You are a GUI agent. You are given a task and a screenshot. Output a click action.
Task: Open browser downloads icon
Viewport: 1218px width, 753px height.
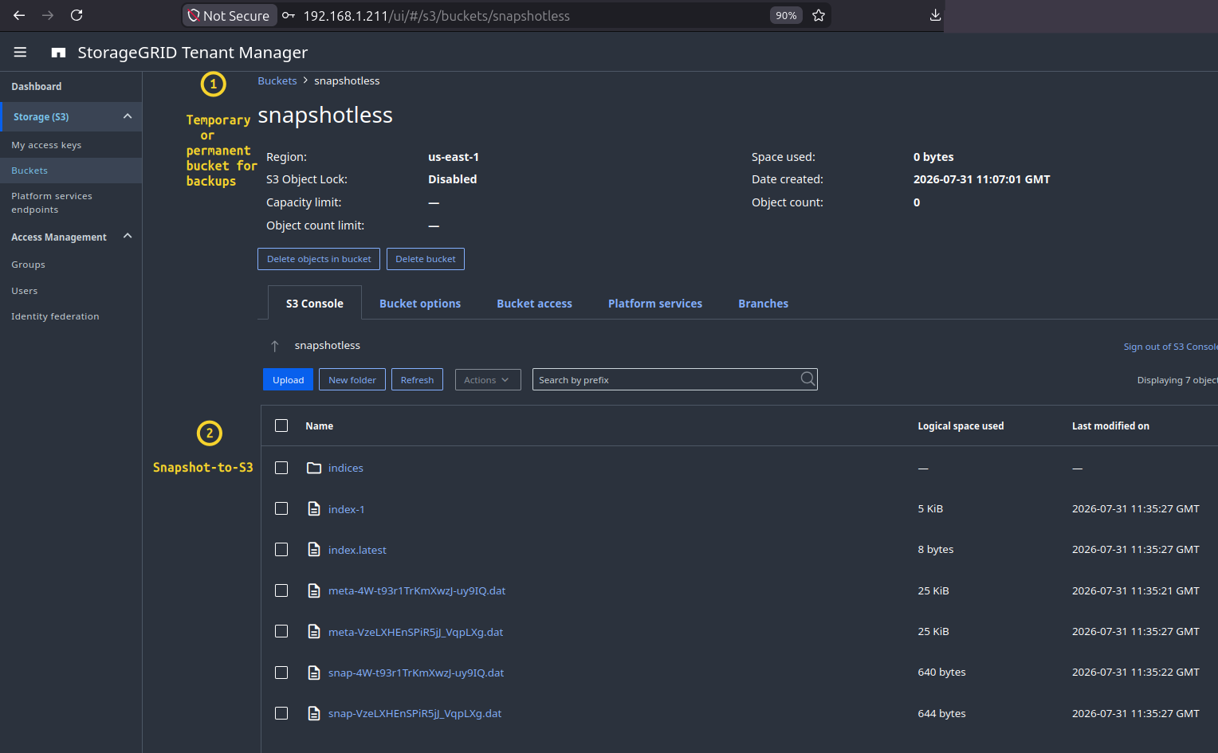(x=935, y=15)
